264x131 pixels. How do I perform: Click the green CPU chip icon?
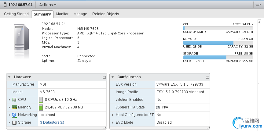(x=14, y=100)
